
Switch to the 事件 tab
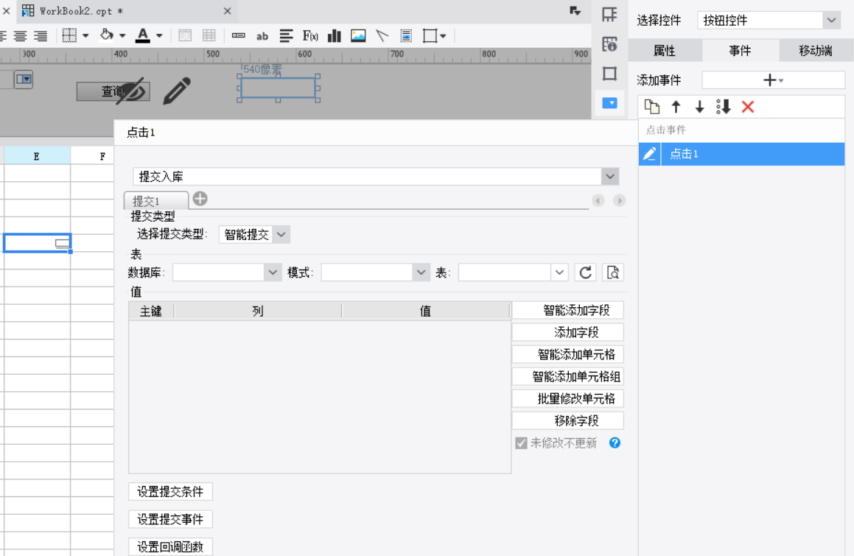tap(741, 51)
